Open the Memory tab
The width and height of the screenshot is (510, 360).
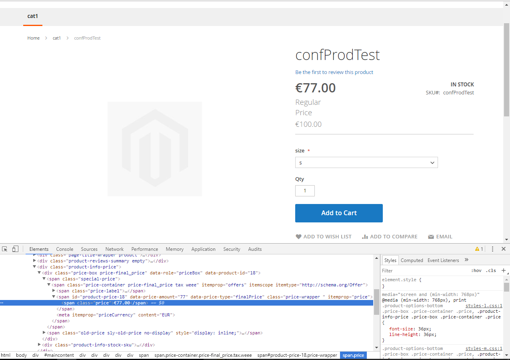pos(175,249)
